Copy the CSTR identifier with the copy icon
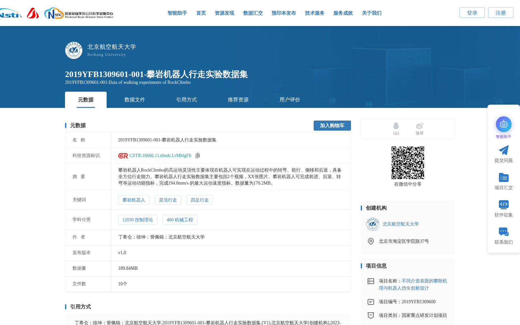The width and height of the screenshot is (520, 325). (x=198, y=156)
